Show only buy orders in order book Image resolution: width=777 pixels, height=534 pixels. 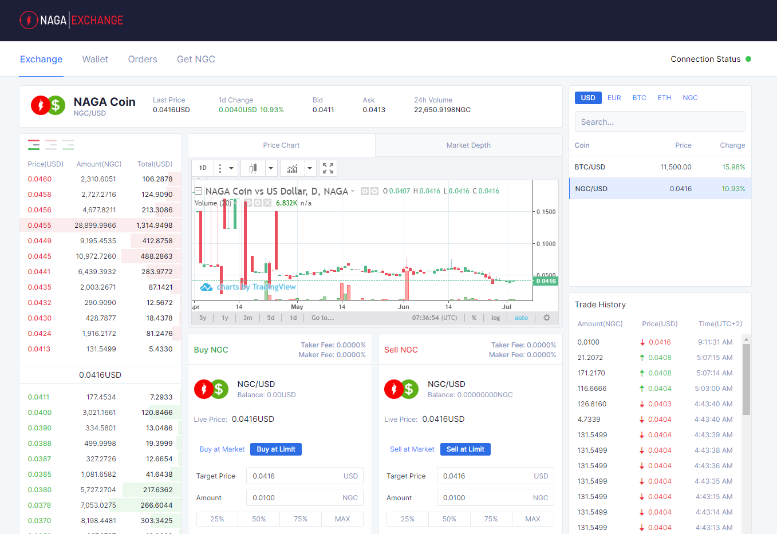(x=68, y=145)
